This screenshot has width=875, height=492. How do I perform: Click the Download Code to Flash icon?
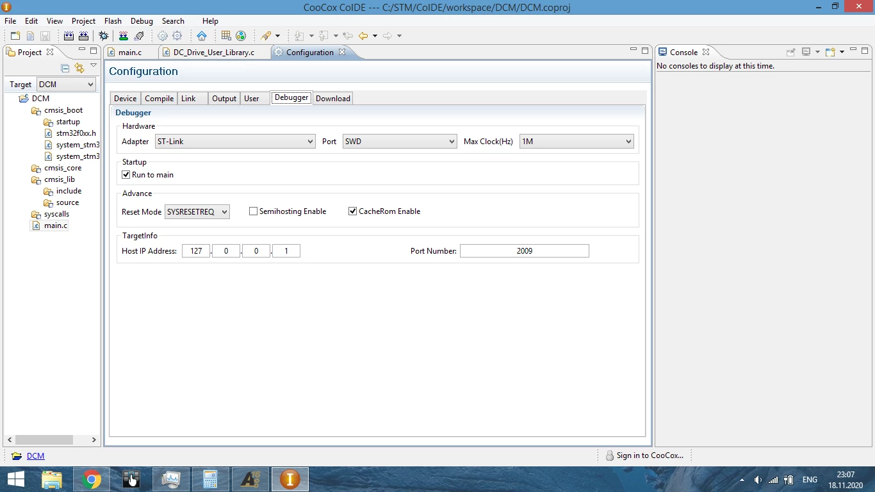[x=124, y=36]
